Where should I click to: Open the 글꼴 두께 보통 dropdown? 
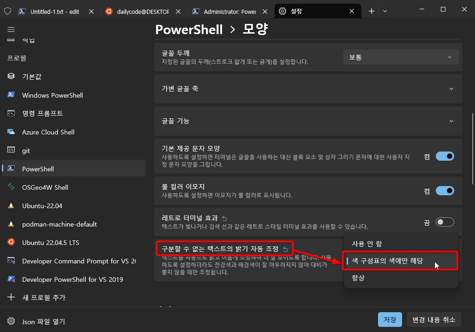[401, 58]
